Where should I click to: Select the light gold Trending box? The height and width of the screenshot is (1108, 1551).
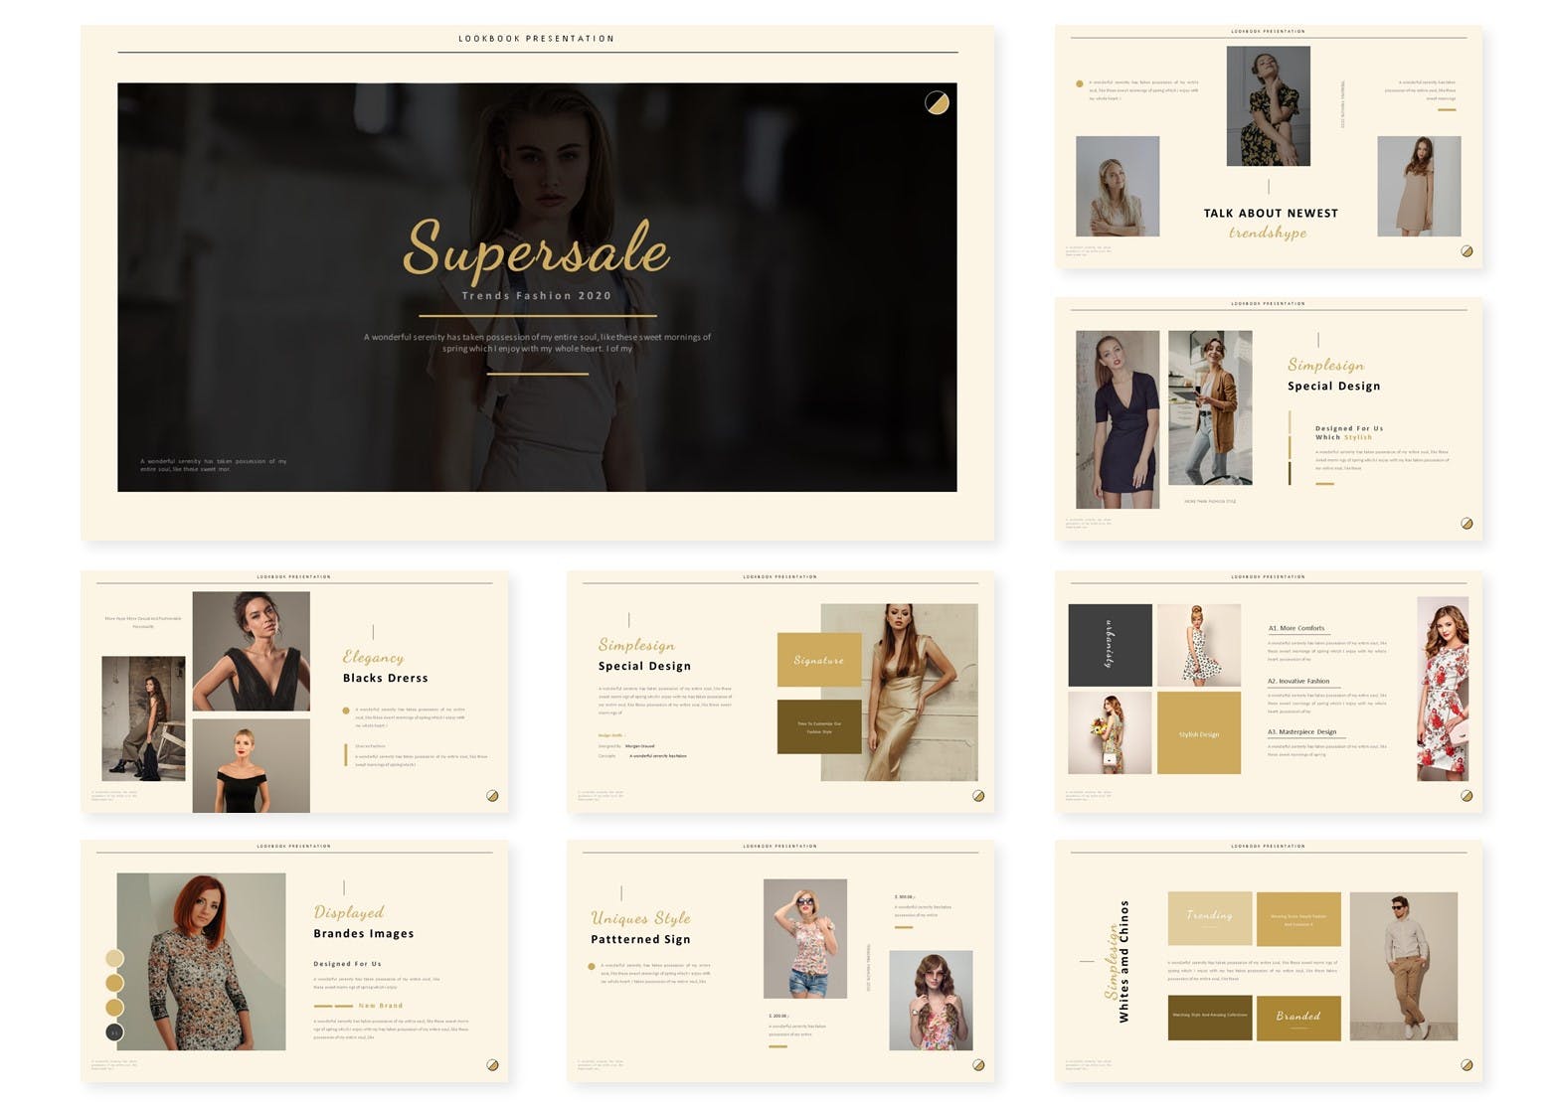(x=1209, y=918)
